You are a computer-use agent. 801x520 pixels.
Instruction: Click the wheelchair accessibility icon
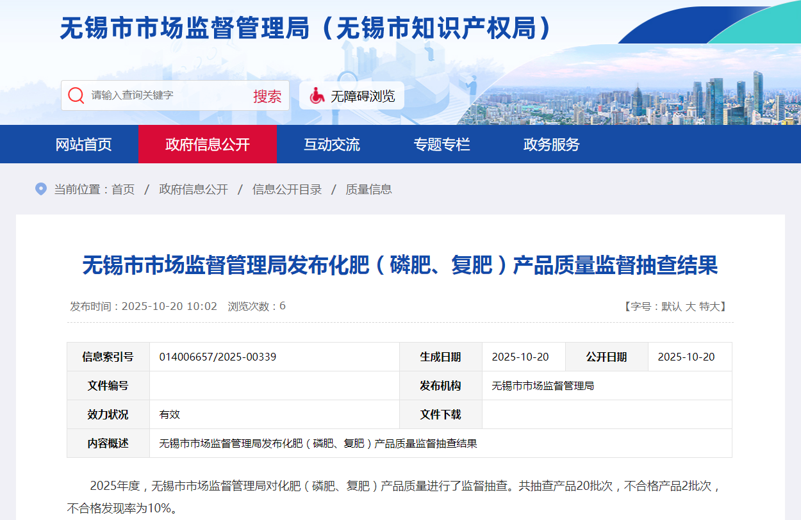click(317, 96)
